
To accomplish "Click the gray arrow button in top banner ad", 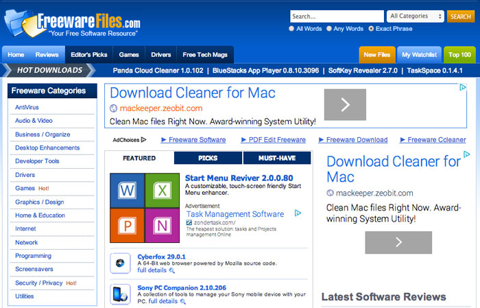I will pos(345,105).
